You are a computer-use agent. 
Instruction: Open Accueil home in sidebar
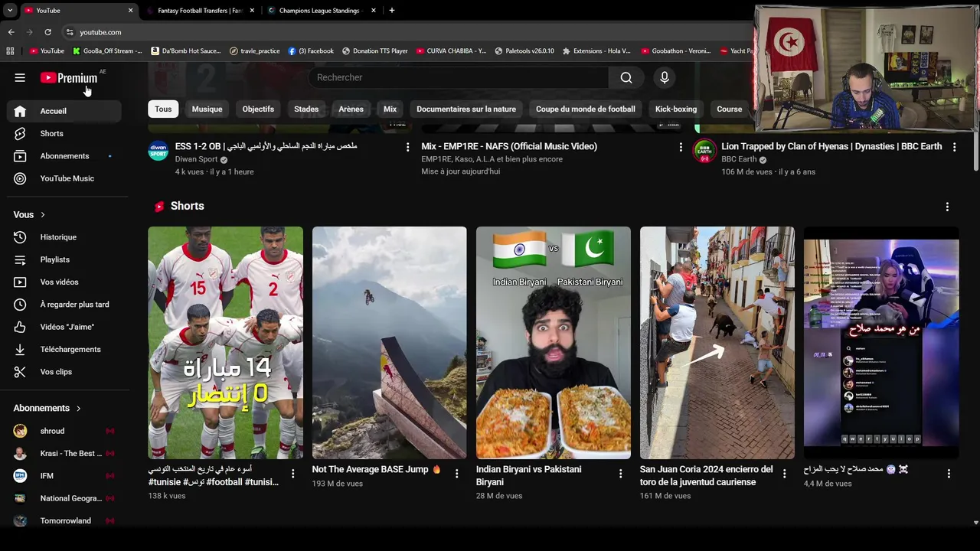[65, 111]
